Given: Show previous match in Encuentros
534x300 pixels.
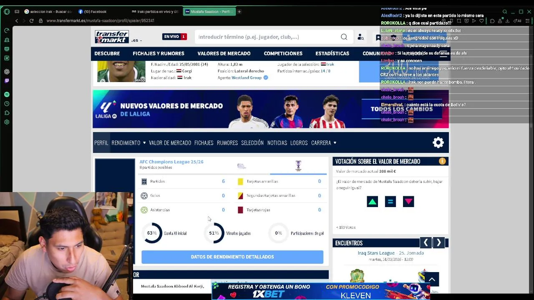Looking at the screenshot, I should (x=426, y=243).
